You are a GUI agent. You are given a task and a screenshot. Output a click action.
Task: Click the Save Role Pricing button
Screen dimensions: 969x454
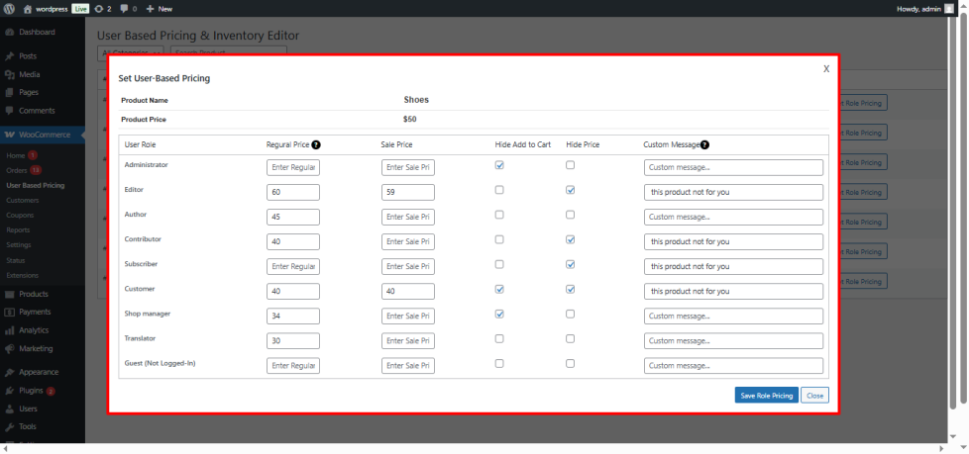(x=766, y=396)
